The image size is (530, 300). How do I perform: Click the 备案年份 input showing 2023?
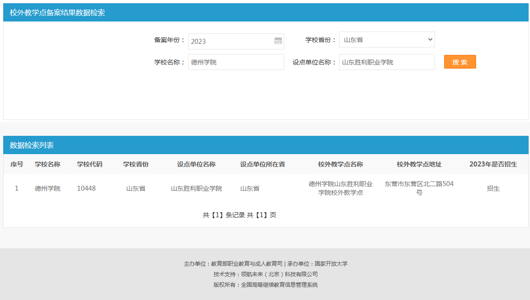pos(231,41)
